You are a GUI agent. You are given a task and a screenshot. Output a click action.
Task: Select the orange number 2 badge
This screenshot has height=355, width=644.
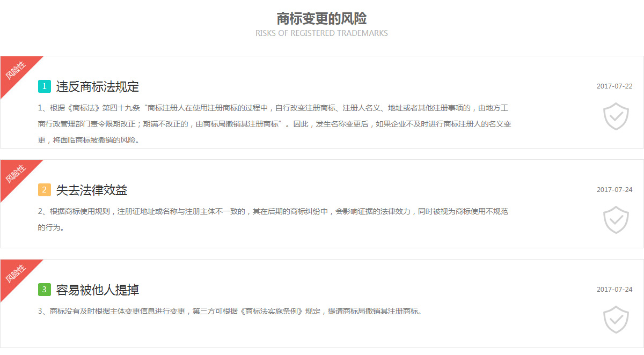click(45, 190)
